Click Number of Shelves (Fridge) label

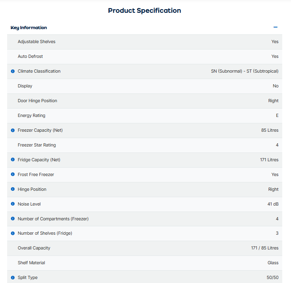click(45, 233)
